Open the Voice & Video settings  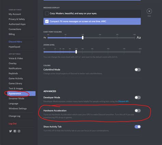pyautogui.click(x=16, y=58)
